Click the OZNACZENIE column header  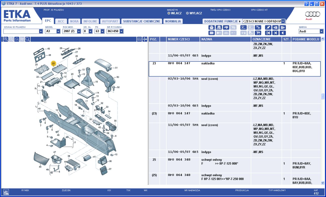[x=267, y=39]
